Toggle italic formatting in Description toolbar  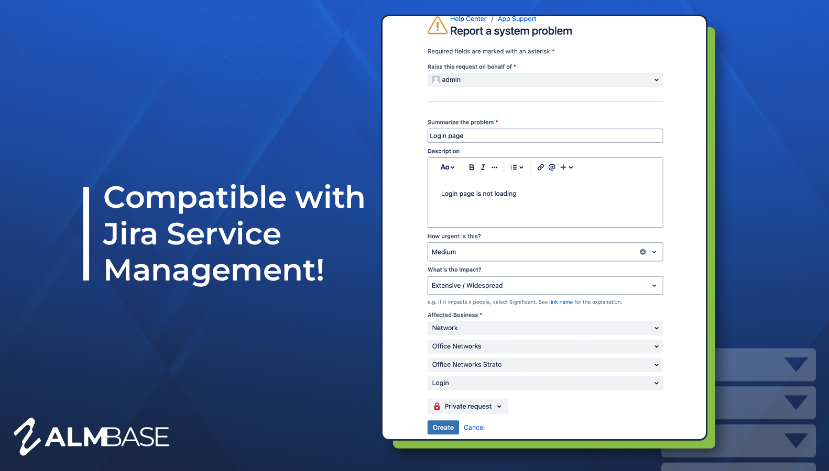pos(483,167)
